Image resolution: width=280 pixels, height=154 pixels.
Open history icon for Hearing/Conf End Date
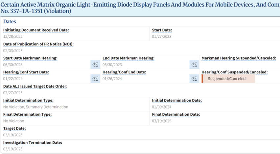pos(194,79)
